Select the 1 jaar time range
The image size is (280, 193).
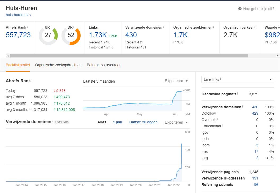118,122
